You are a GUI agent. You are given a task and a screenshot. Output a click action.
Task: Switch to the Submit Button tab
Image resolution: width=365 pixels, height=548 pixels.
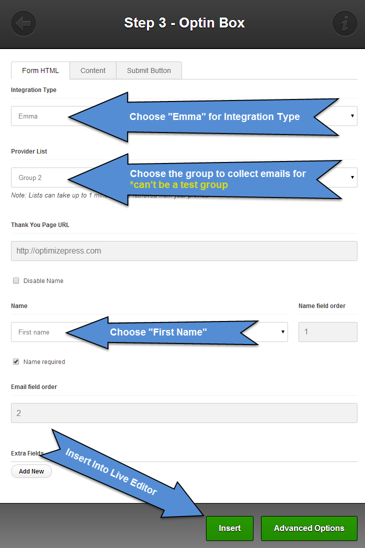148,70
